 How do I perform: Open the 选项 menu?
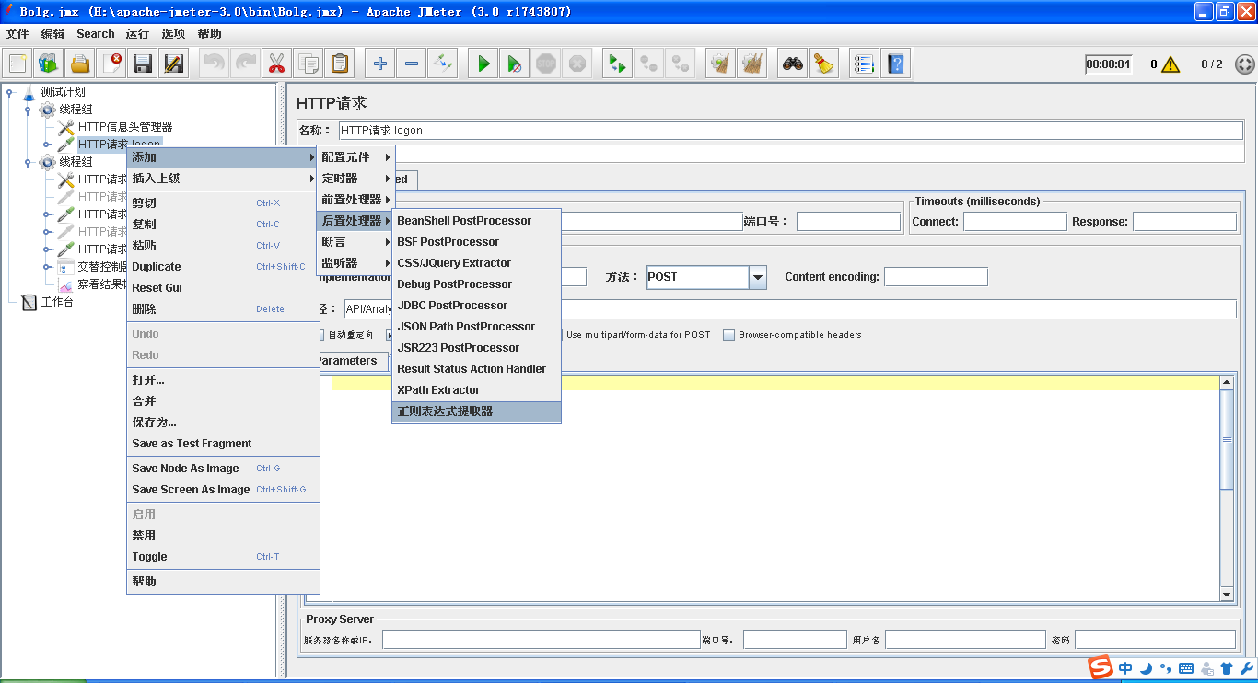(x=173, y=34)
